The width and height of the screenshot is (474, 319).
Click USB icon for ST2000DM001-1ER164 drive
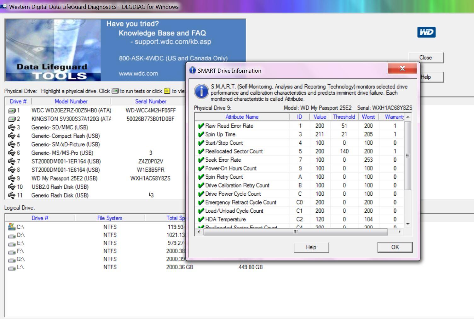coord(12,161)
